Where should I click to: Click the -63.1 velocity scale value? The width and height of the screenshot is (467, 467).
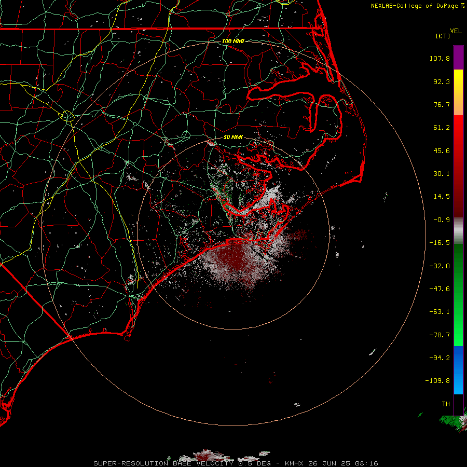[x=439, y=312]
